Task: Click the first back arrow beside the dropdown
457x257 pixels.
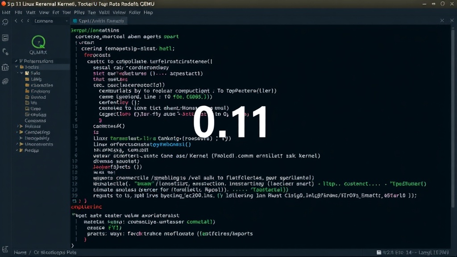Action: click(x=16, y=21)
